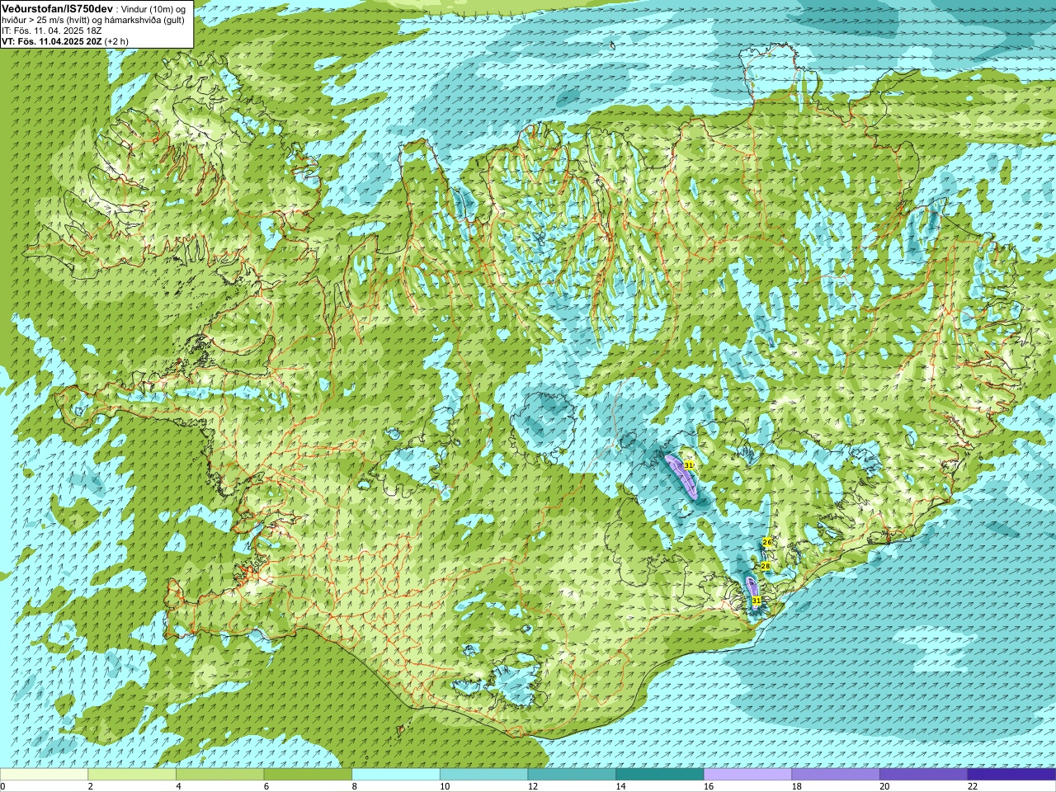Click the 'Vindur (10m) og' text in the header
This screenshot has width=1056, height=792.
click(153, 8)
